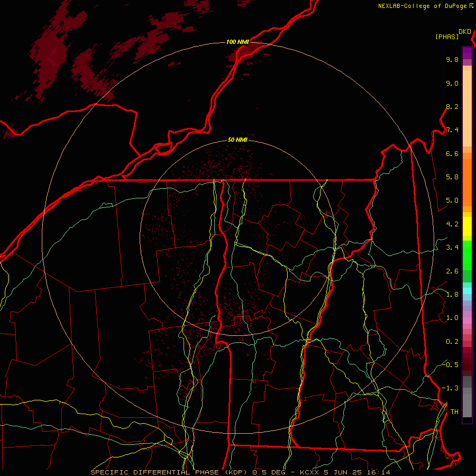
Task: Click the TH threshold legend label
Action: [x=454, y=412]
